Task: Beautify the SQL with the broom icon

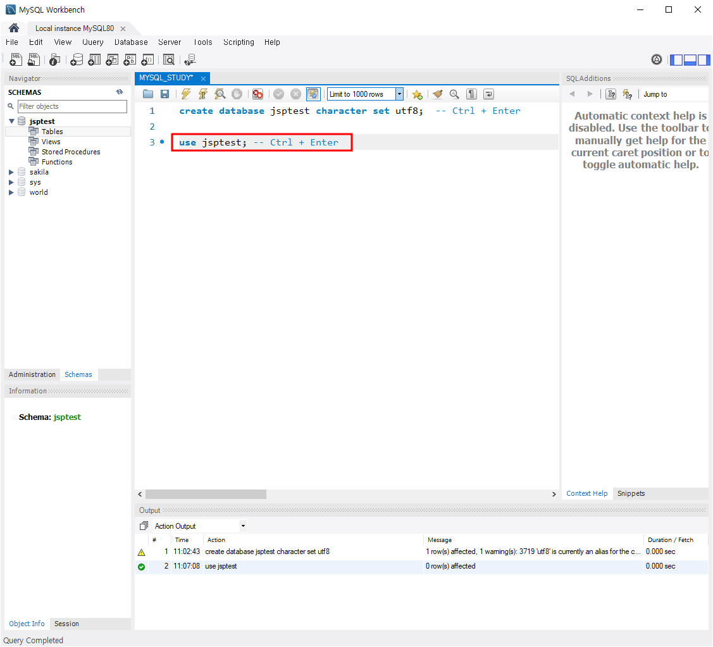Action: pos(437,94)
